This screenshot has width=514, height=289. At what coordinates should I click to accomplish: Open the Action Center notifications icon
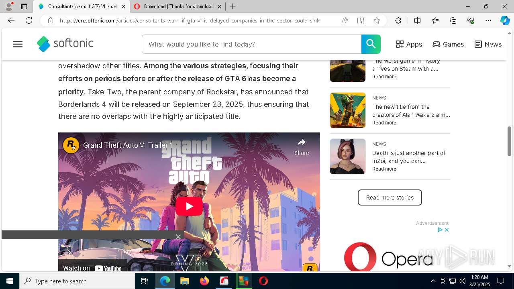[x=501, y=281]
